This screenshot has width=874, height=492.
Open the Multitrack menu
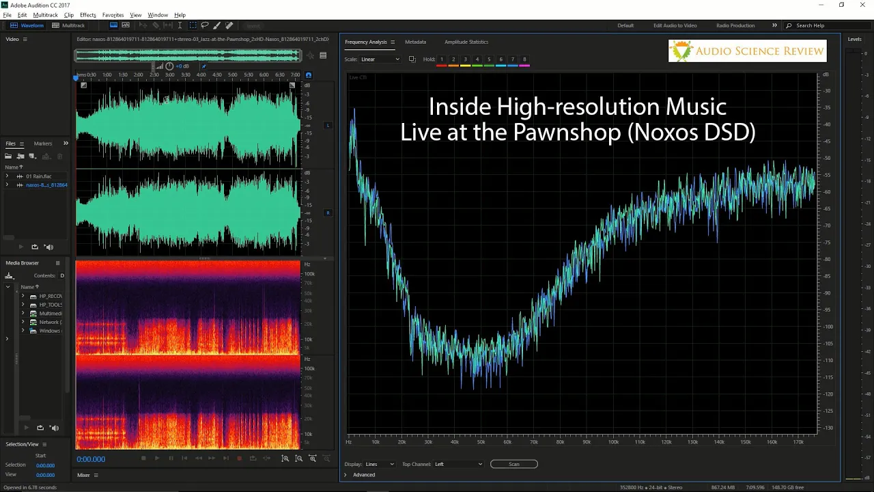click(x=46, y=15)
